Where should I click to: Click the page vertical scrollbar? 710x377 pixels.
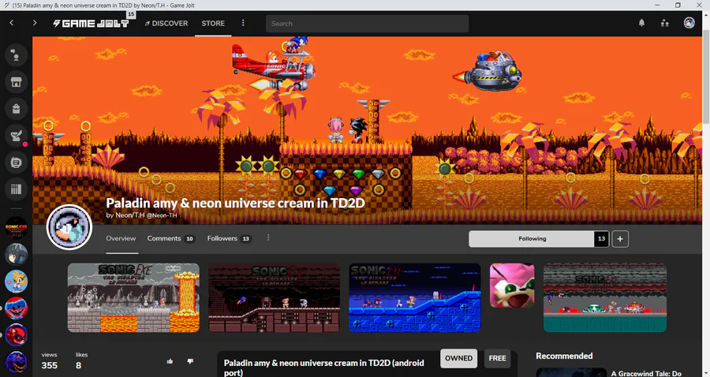(x=706, y=78)
